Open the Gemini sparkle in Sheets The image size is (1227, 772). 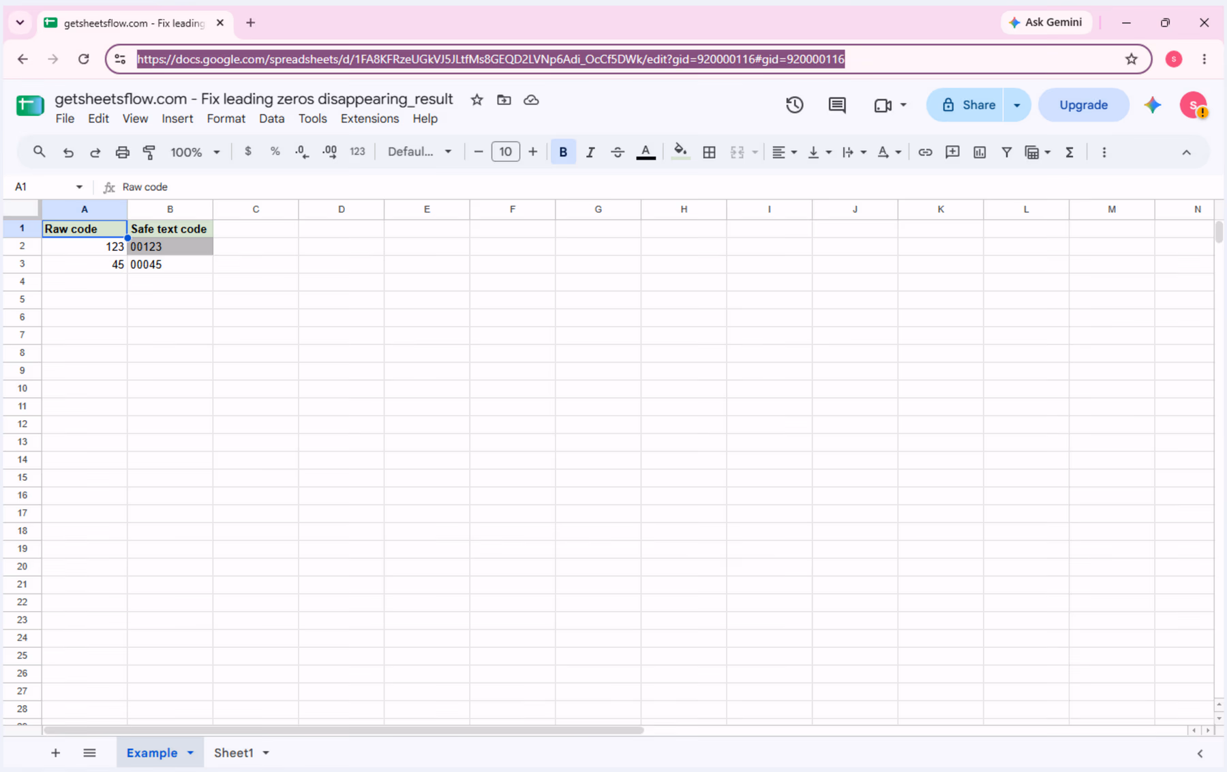pos(1153,105)
